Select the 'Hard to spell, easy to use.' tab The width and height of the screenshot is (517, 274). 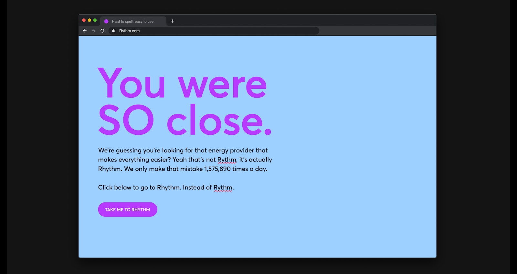coord(133,21)
